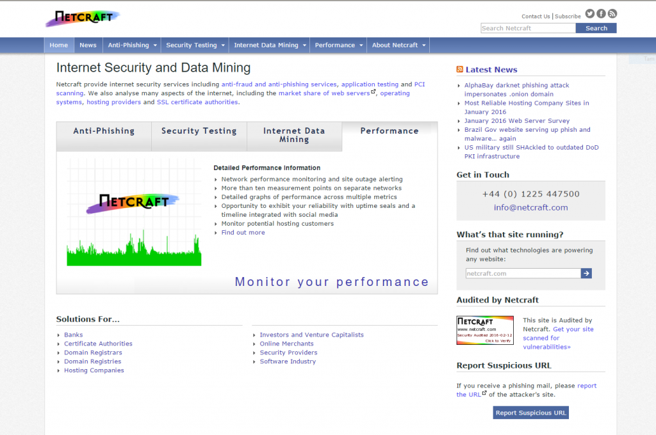Select the Internet Data Mining tab
Viewport: 656px width, 435px height.
294,135
